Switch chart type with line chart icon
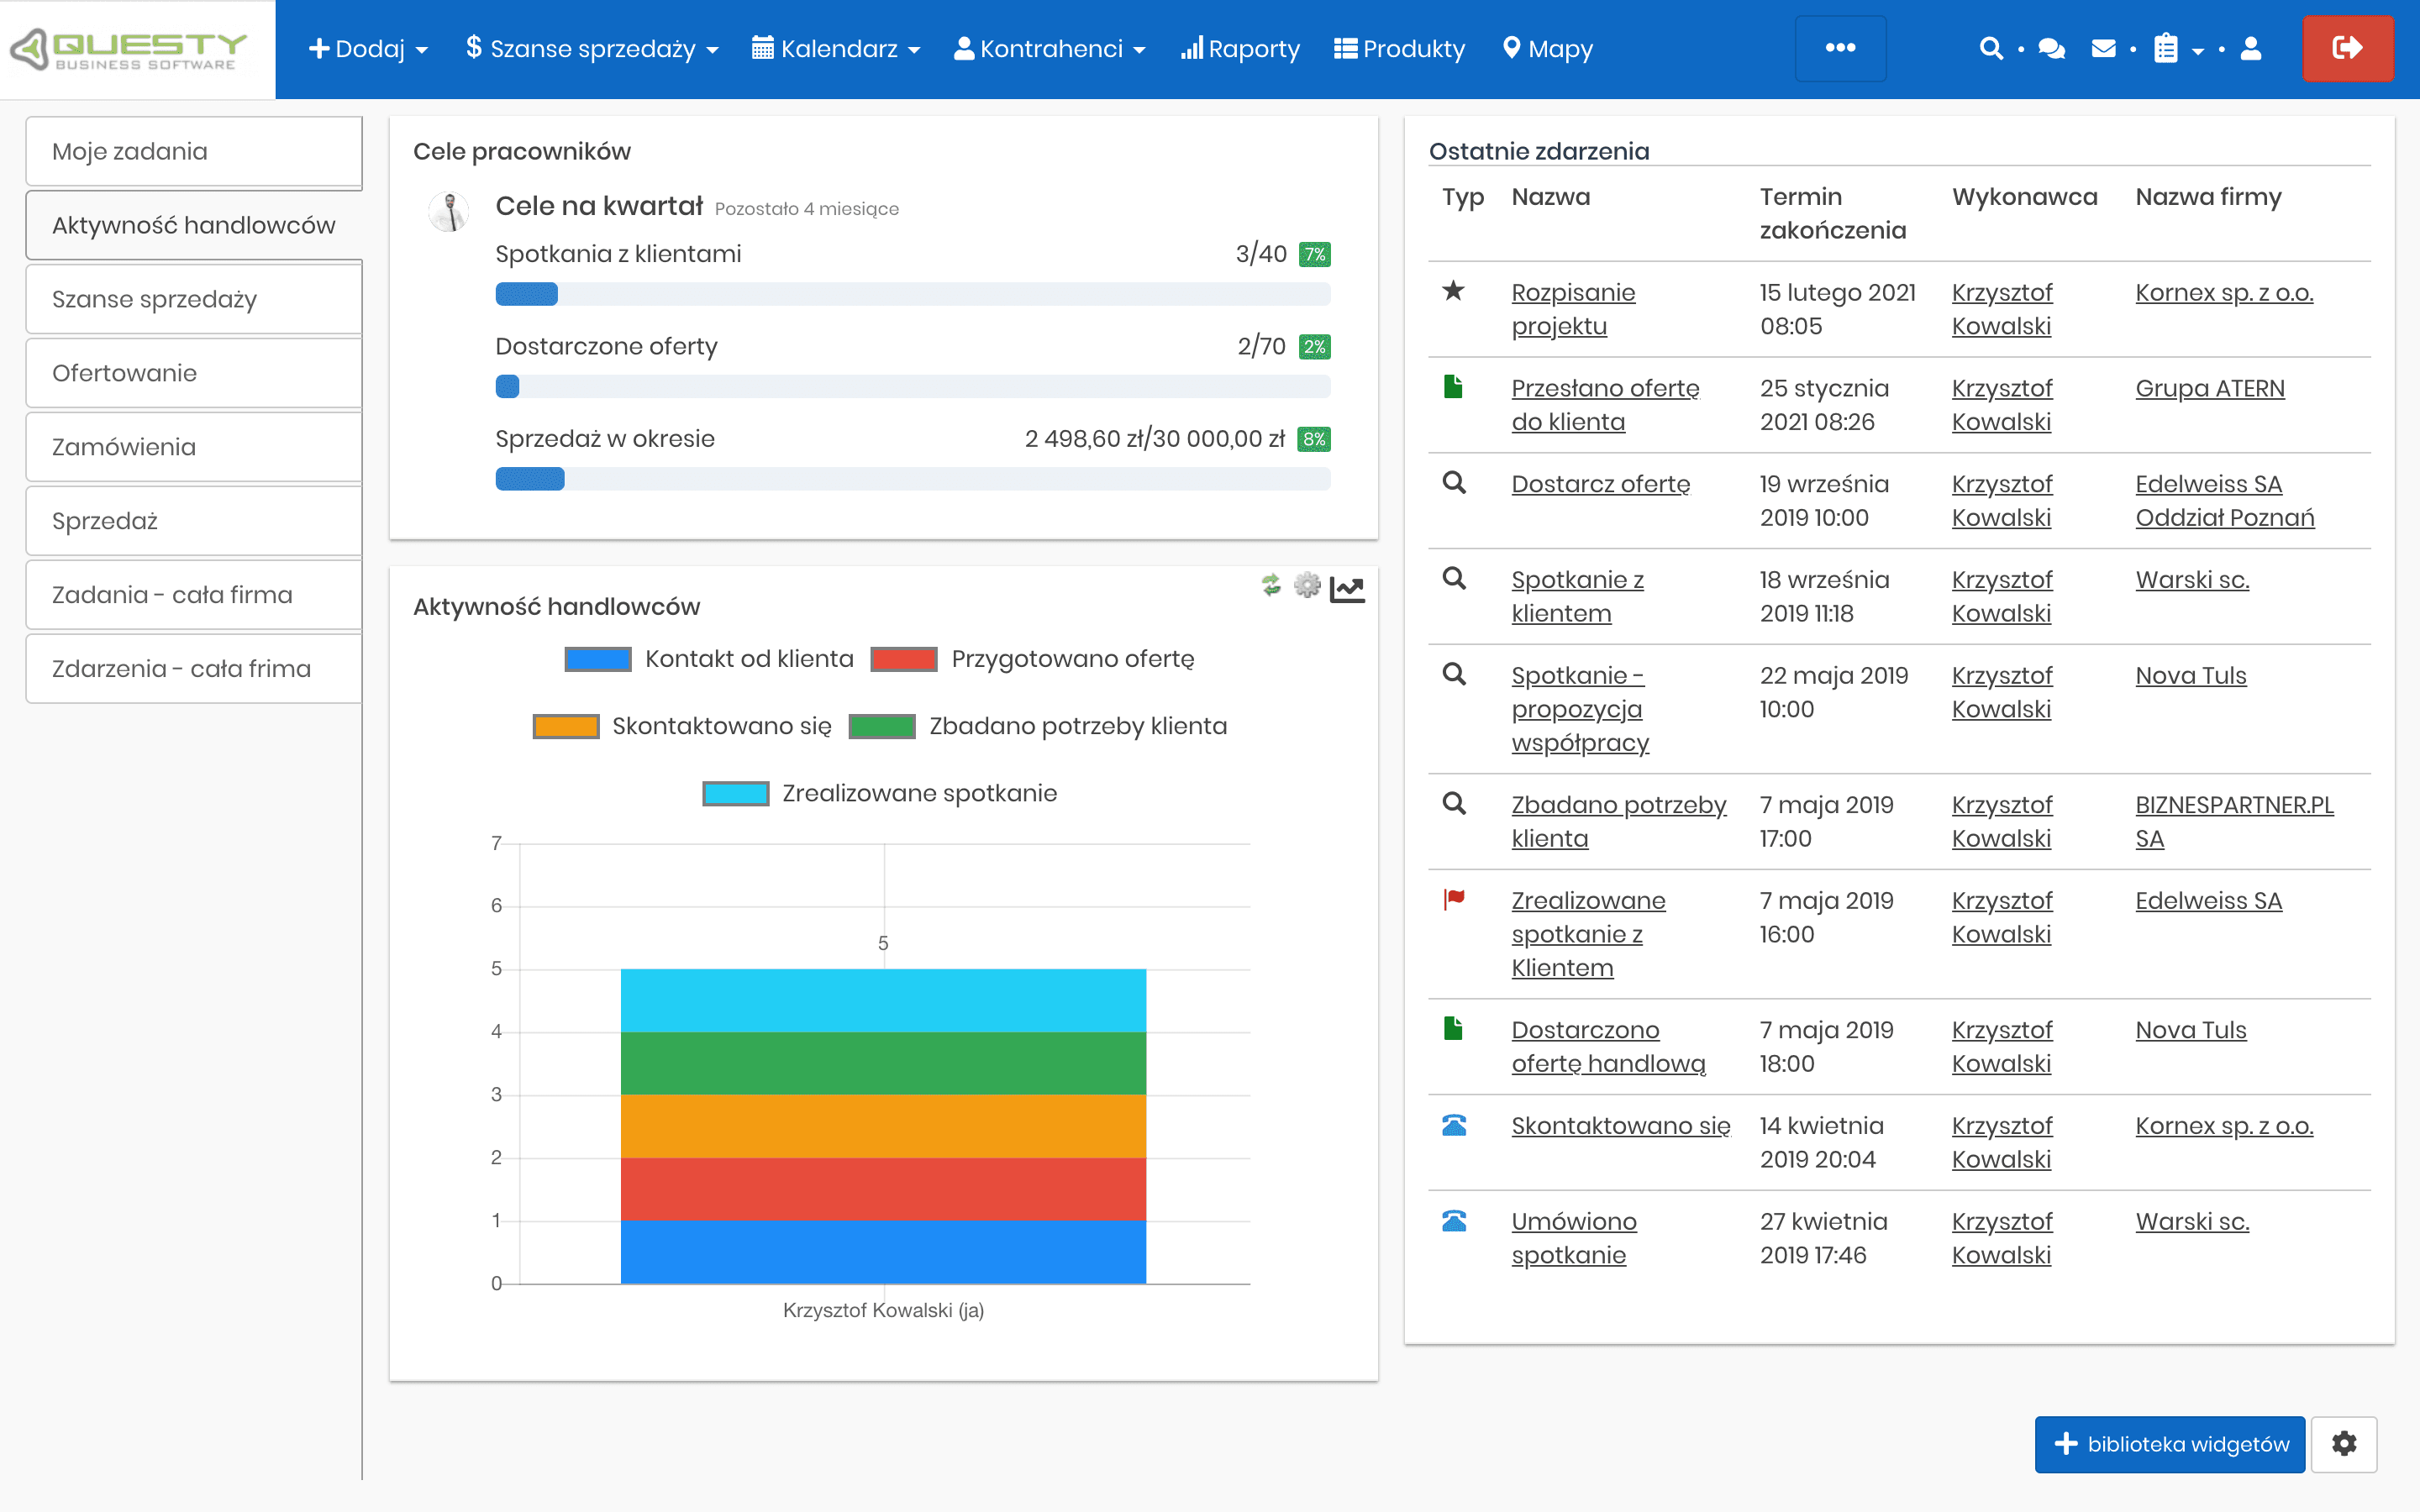The width and height of the screenshot is (2420, 1512). 1347,589
